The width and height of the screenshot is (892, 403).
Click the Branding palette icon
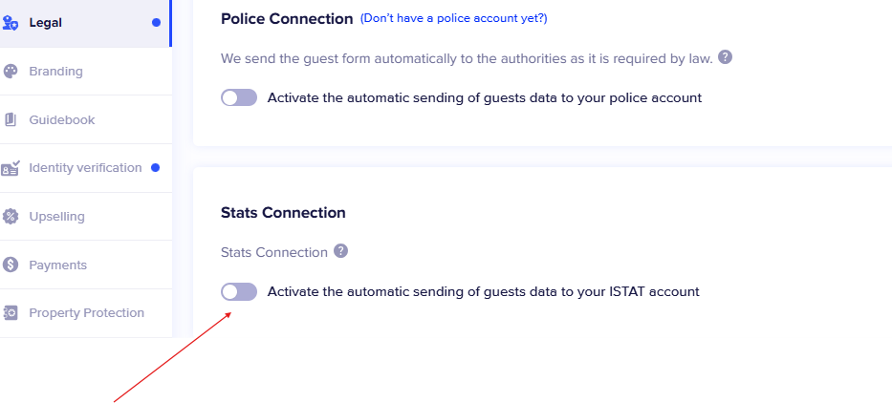click(11, 72)
